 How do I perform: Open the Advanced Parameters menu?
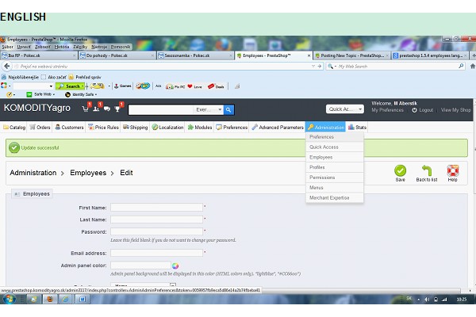point(278,128)
